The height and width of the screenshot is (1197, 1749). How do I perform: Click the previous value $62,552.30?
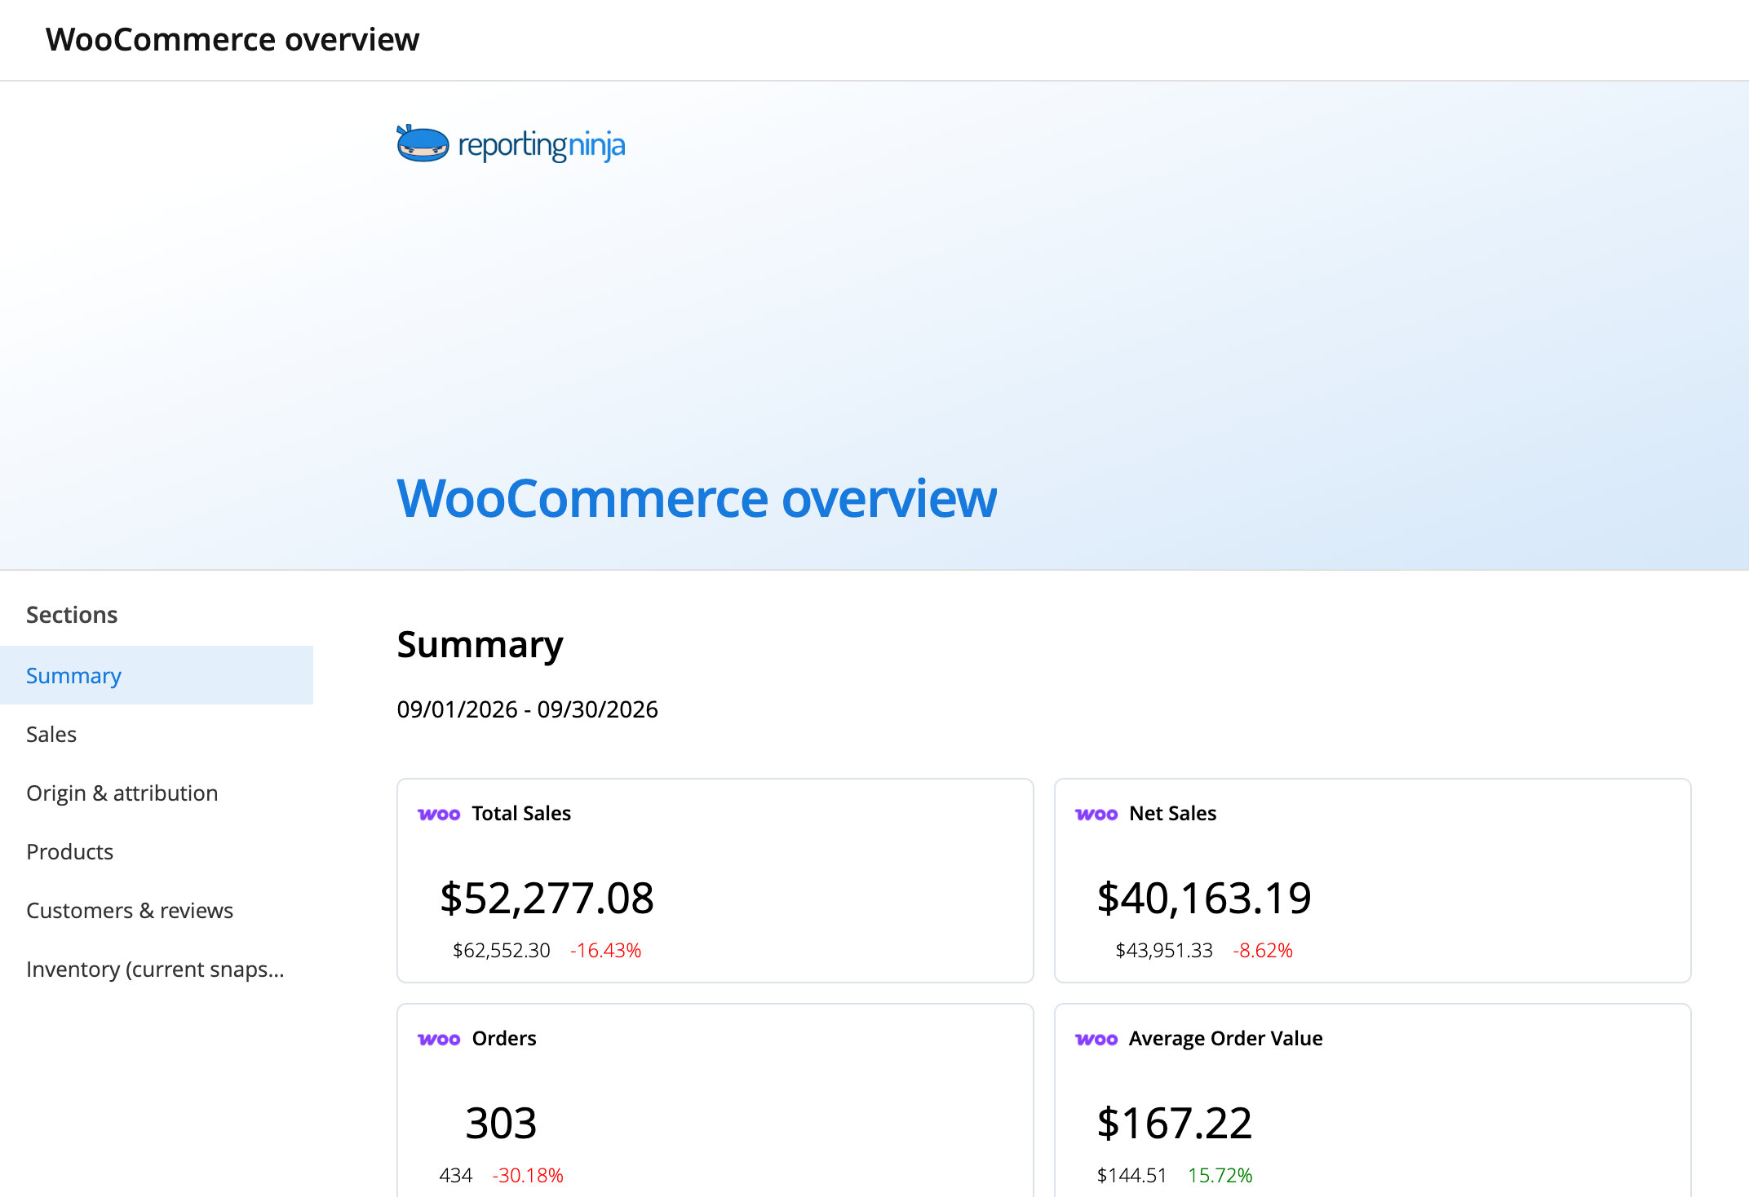[502, 950]
